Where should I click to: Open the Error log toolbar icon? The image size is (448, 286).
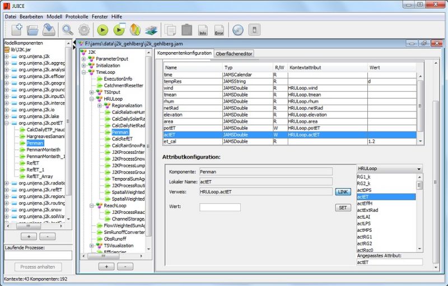(220, 30)
